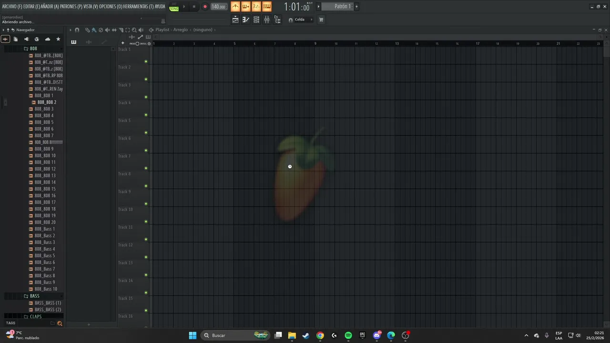610x343 pixels.
Task: Select the speaker plugins browser tab icon
Action: click(x=26, y=39)
